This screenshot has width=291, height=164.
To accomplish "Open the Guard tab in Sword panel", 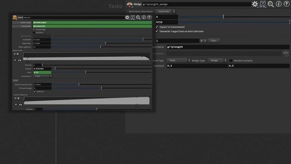I will [x=15, y=81].
